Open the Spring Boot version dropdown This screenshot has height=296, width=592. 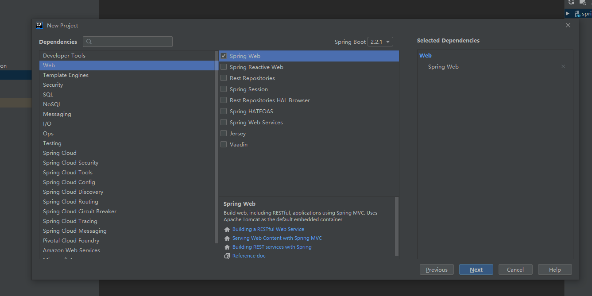[381, 42]
